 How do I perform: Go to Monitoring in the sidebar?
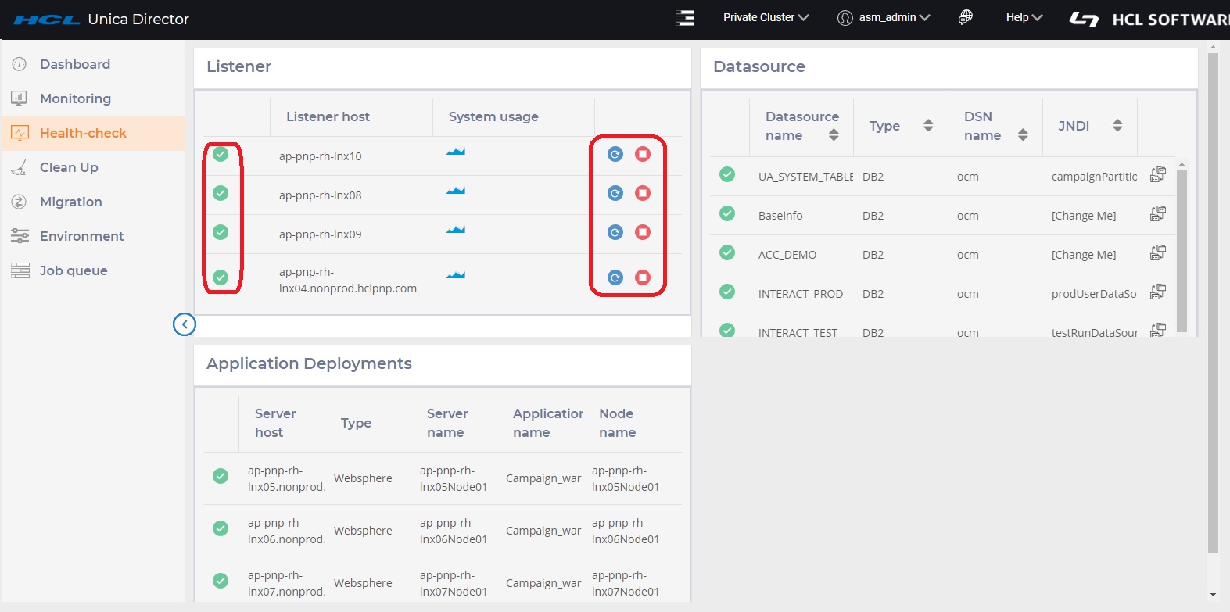coord(75,98)
